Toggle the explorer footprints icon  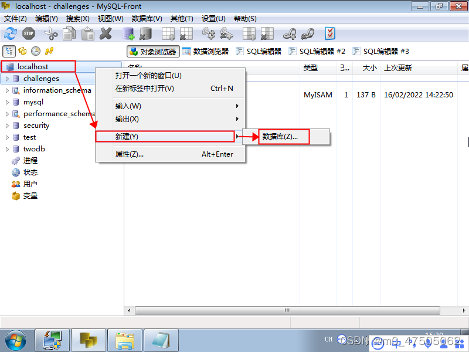pyautogui.click(x=49, y=51)
